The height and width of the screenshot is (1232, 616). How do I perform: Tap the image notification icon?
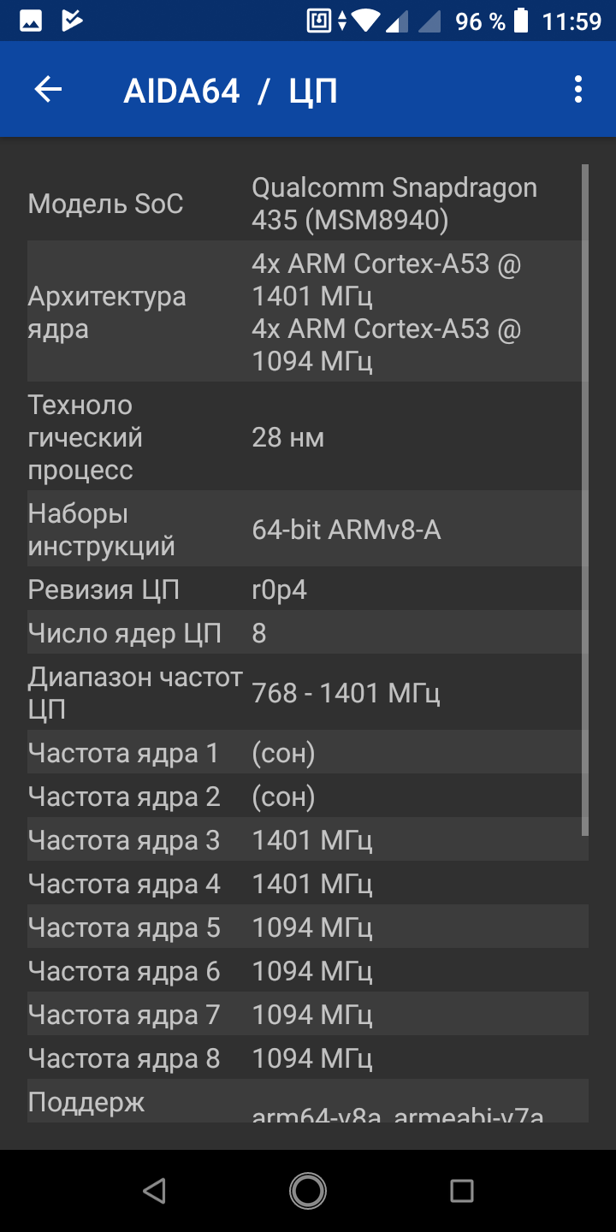click(31, 21)
